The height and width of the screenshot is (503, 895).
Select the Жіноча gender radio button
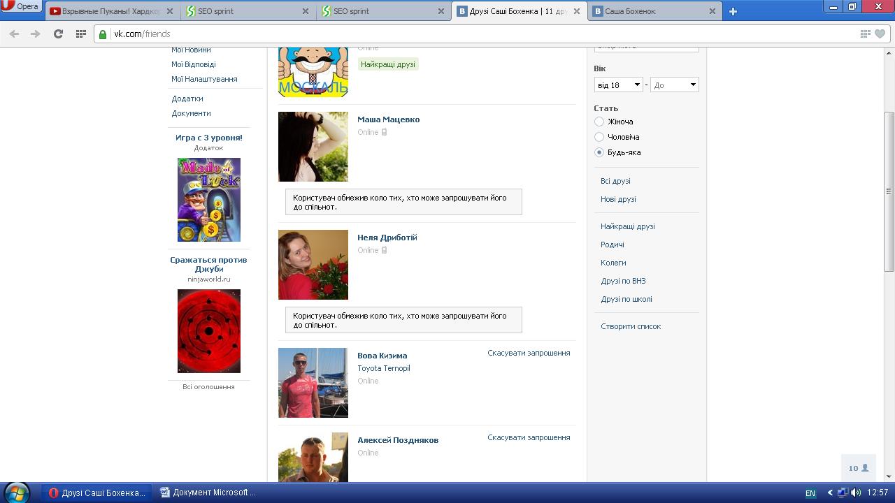[x=599, y=122]
